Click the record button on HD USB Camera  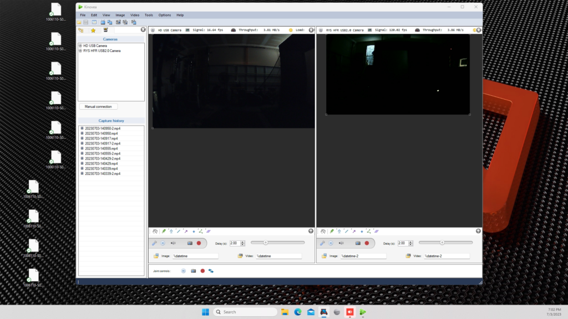click(x=199, y=243)
